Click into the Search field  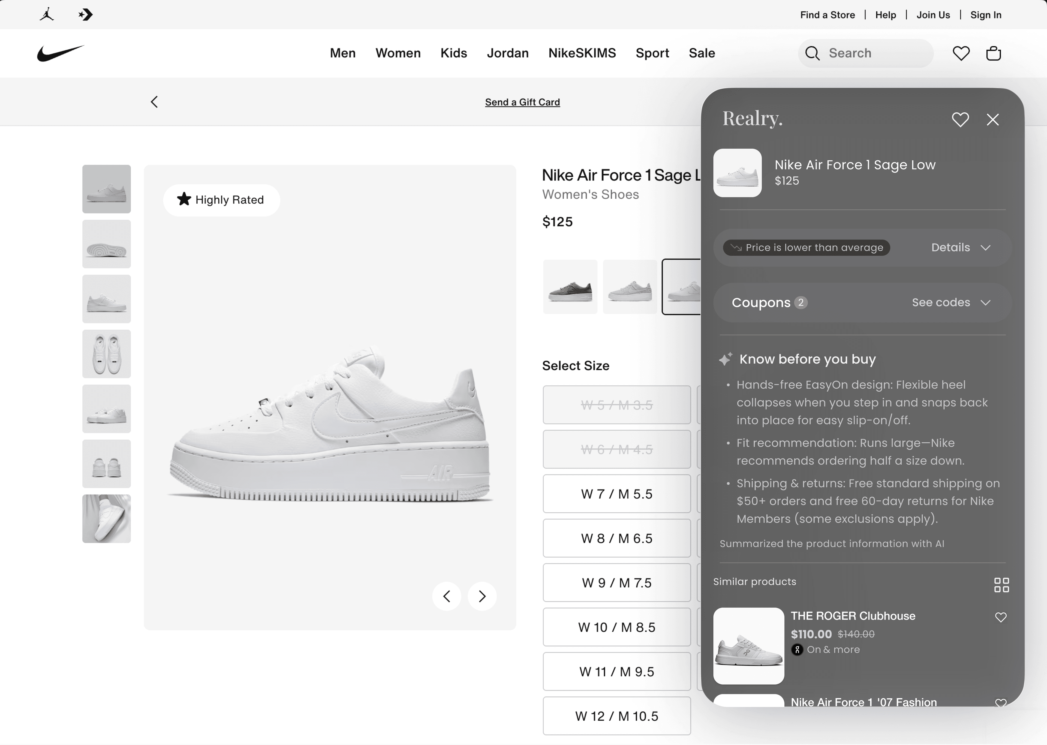[865, 53]
